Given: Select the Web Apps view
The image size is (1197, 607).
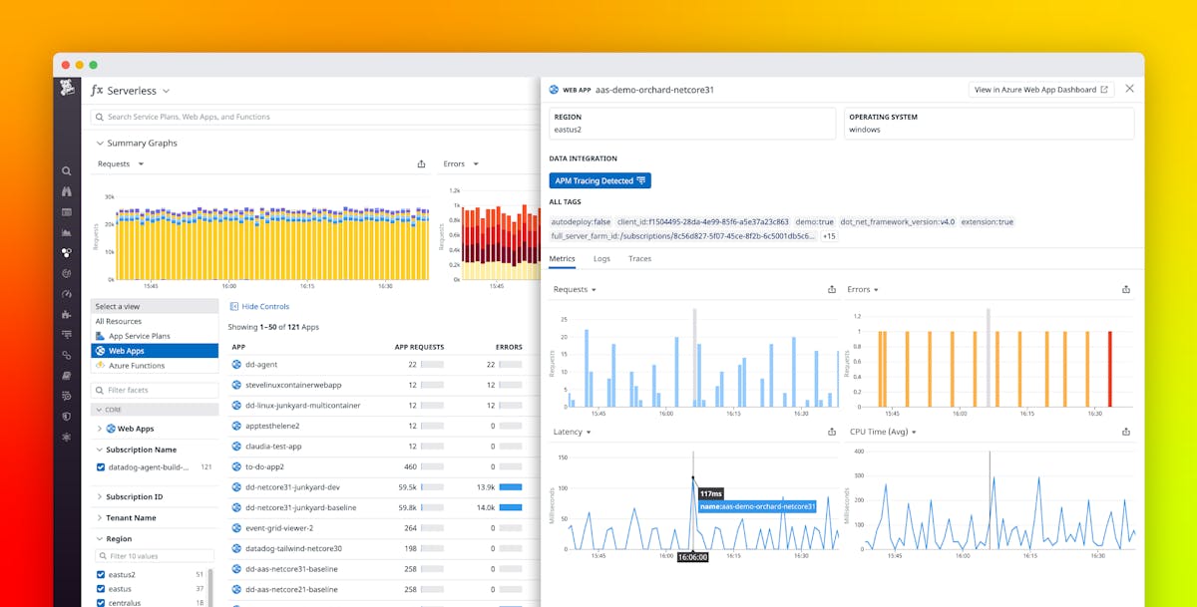Looking at the screenshot, I should 155,351.
